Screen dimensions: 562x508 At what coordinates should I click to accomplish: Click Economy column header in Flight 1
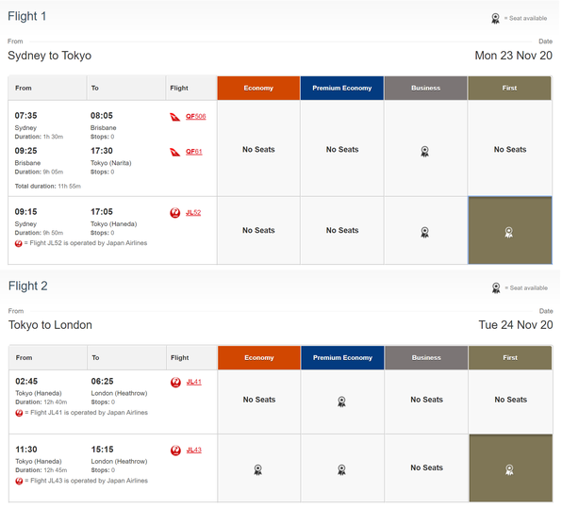(258, 89)
